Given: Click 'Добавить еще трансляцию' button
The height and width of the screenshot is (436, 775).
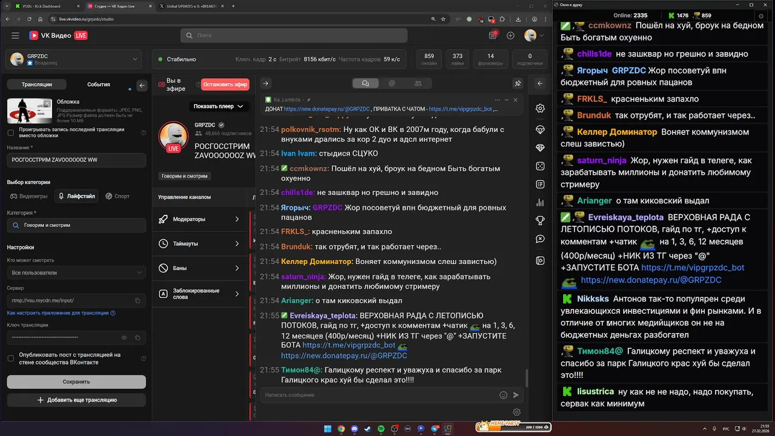Looking at the screenshot, I should (76, 400).
